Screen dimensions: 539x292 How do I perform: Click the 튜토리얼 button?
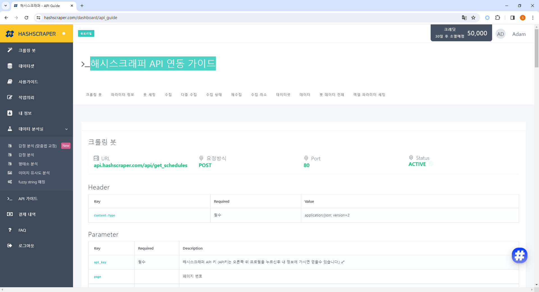click(x=86, y=33)
